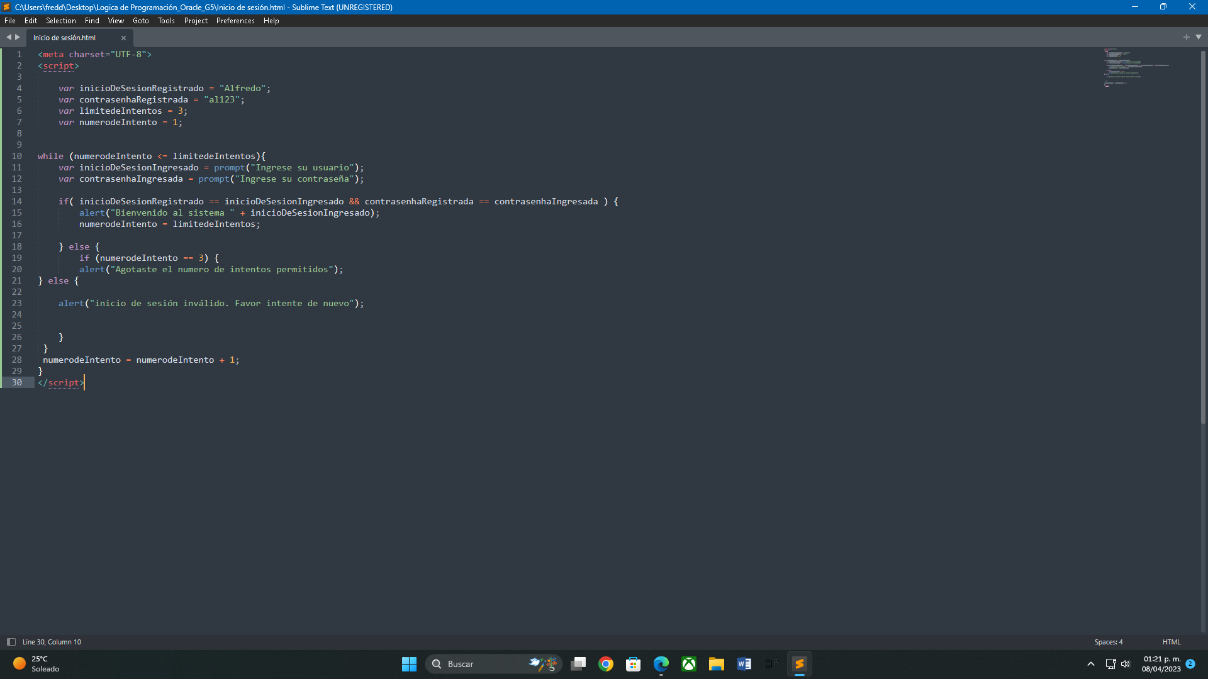This screenshot has height=679, width=1208.
Task: Open Task View from taskbar
Action: pos(578,664)
